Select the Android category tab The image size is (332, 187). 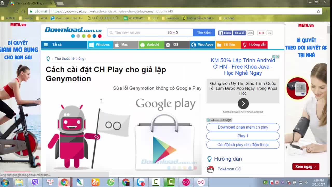click(151, 45)
